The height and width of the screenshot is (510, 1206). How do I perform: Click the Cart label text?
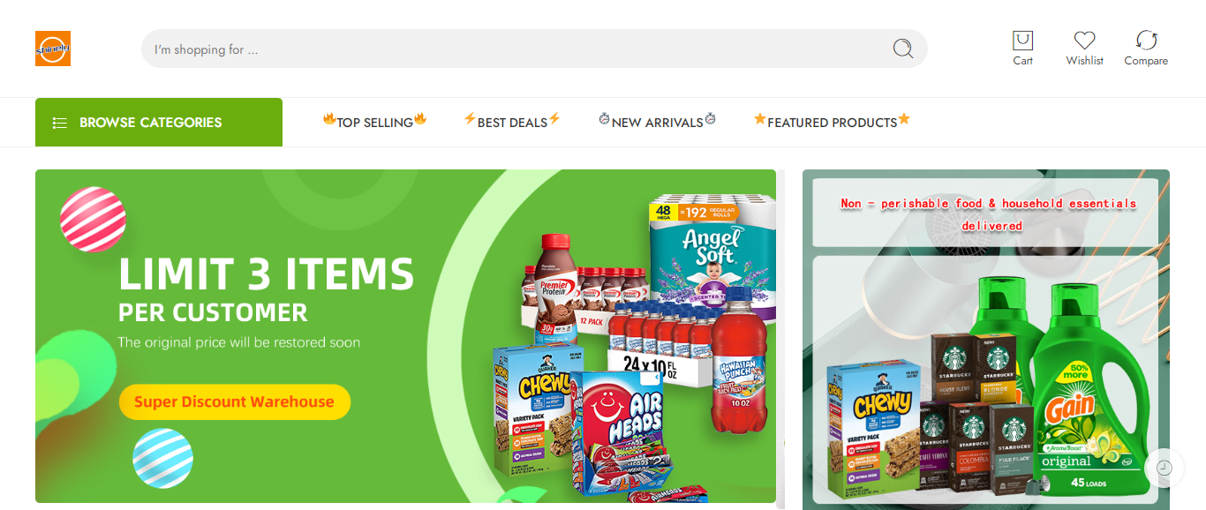point(1022,61)
